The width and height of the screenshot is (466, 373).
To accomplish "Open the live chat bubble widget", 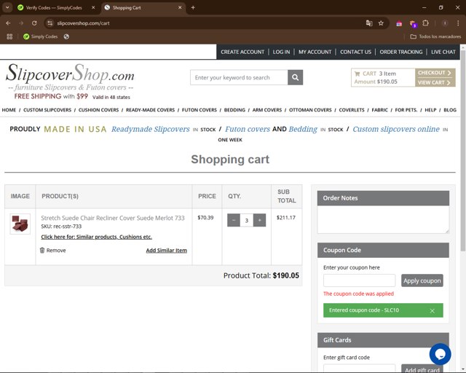I will [440, 354].
